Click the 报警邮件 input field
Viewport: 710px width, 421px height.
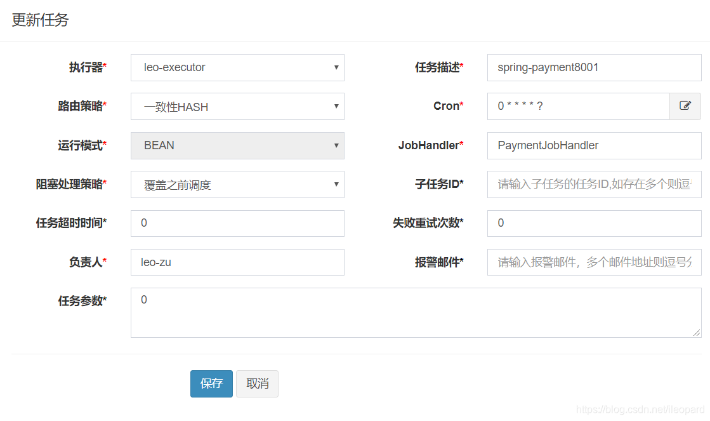[594, 262]
